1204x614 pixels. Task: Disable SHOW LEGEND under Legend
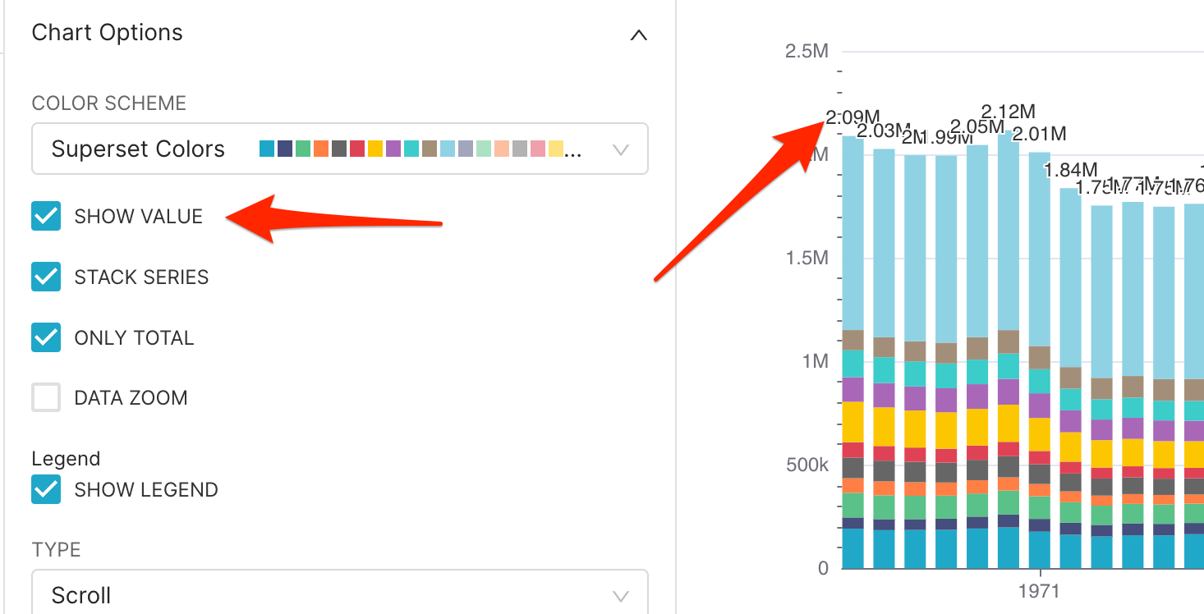point(45,489)
